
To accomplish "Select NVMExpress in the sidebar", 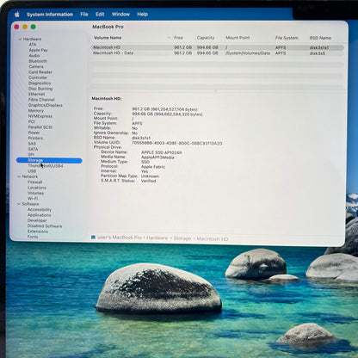I will 40,116.
